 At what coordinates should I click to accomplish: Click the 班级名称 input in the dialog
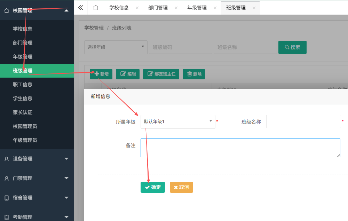point(303,121)
